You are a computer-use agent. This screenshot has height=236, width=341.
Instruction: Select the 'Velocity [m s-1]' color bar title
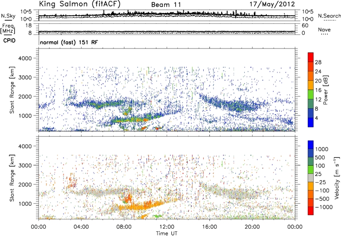[337, 178]
